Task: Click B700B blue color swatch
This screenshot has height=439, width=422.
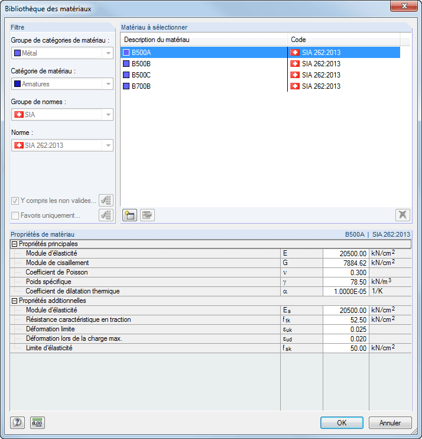Action: point(126,86)
